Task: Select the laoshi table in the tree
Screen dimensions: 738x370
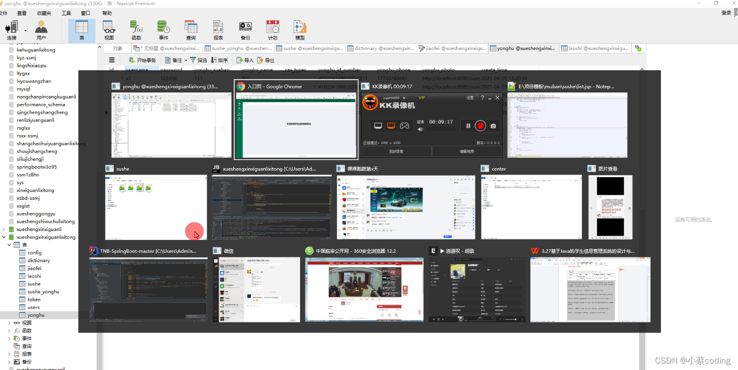Action: tap(34, 276)
